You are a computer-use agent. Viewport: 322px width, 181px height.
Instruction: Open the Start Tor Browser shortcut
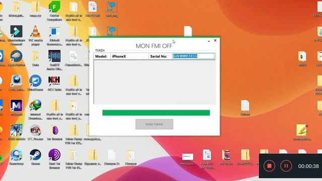[x=54, y=159]
